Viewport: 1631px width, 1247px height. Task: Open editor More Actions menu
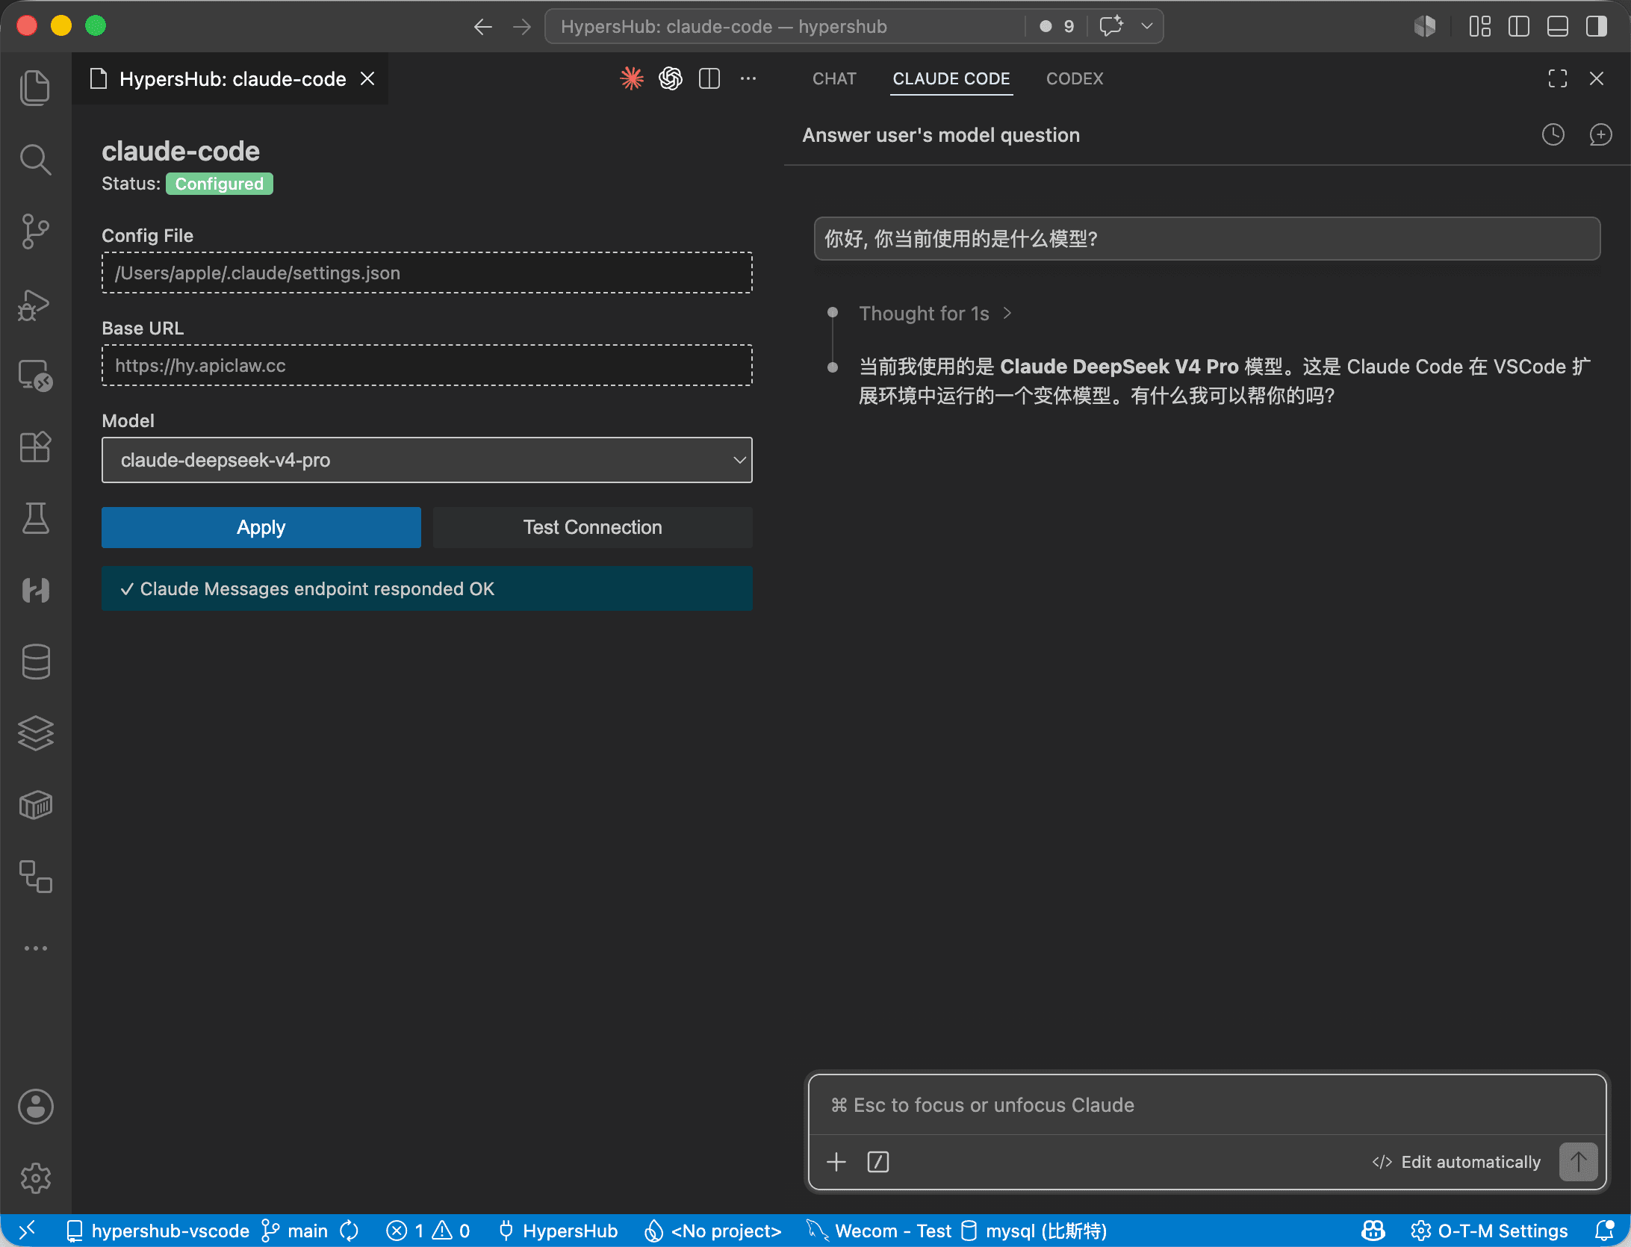pyautogui.click(x=748, y=78)
